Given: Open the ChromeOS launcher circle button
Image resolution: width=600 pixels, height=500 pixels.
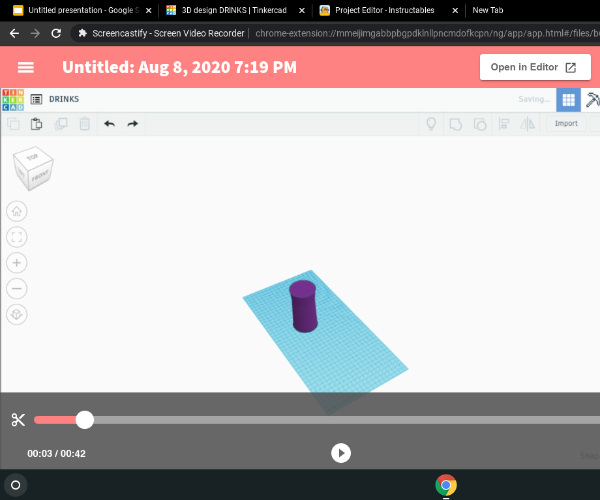Looking at the screenshot, I should (x=16, y=485).
